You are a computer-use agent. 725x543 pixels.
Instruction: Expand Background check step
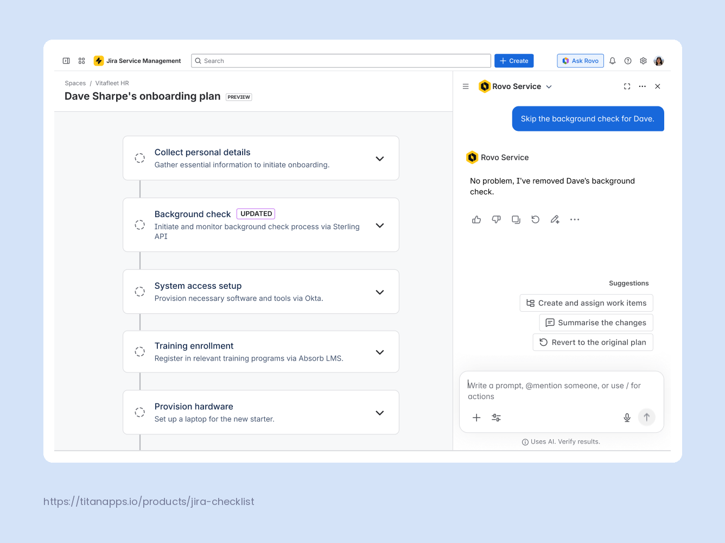pyautogui.click(x=380, y=225)
